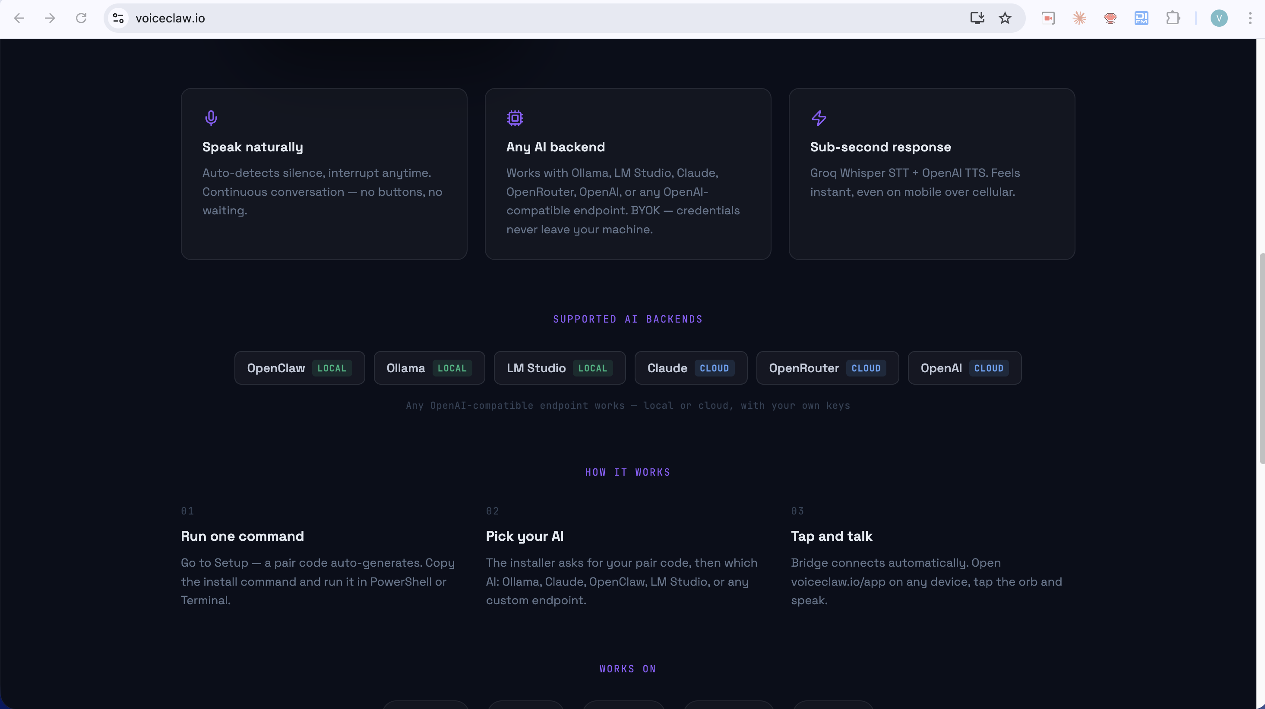This screenshot has width=1265, height=709.
Task: Go back using the browser back arrow
Action: pyautogui.click(x=19, y=18)
